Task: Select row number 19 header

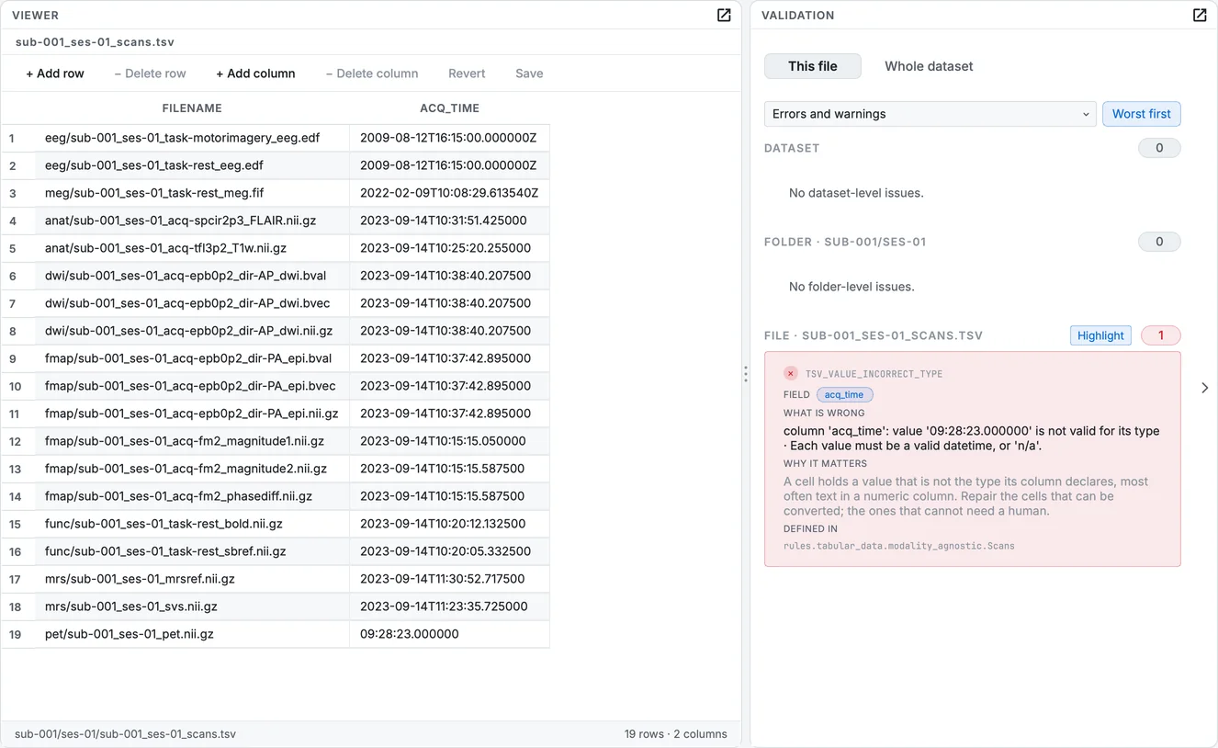Action: (x=18, y=634)
